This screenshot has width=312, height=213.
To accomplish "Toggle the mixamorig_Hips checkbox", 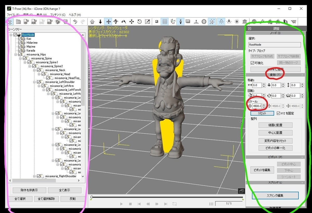I will tap(20, 54).
